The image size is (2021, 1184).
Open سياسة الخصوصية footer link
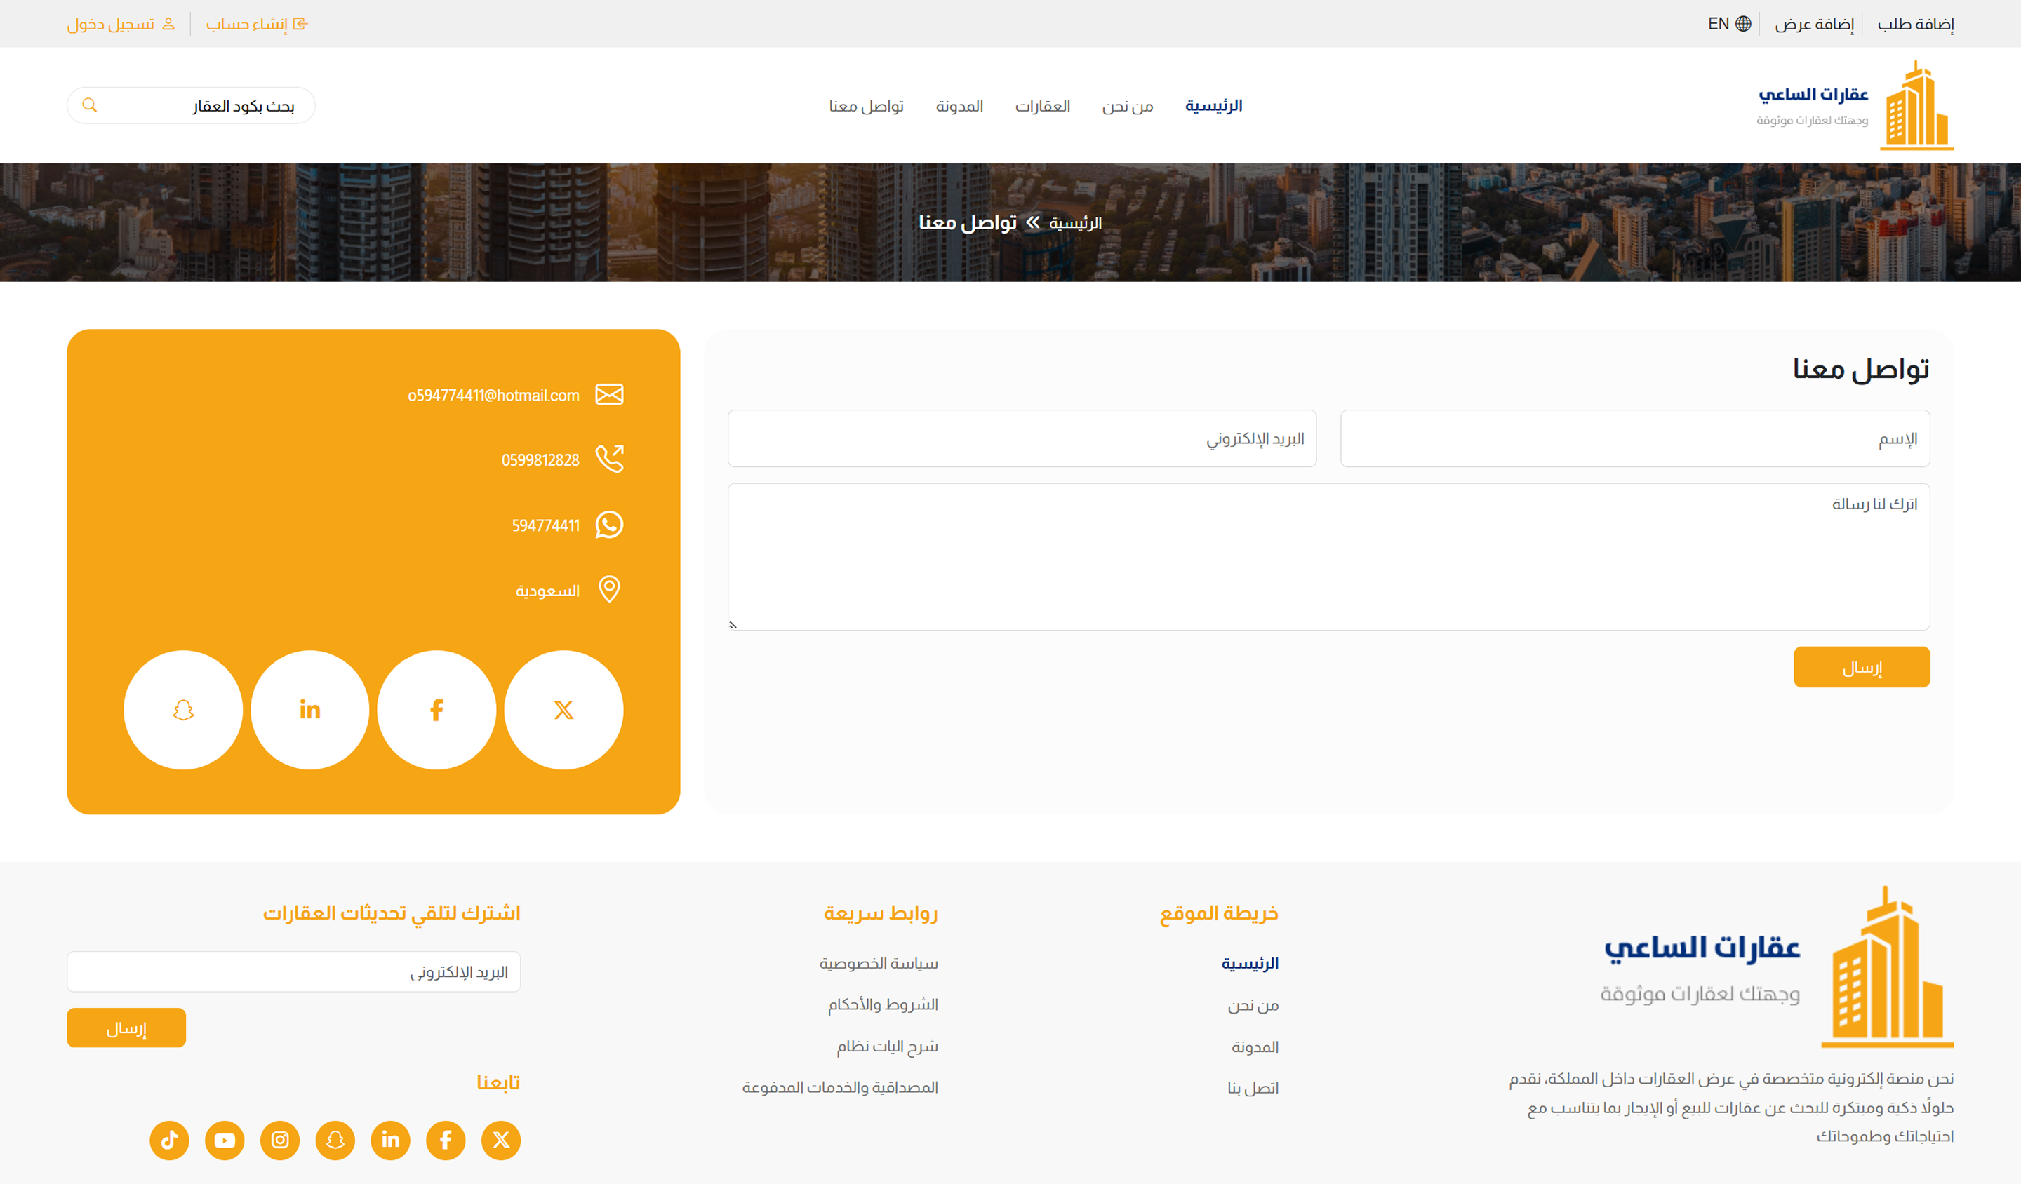878,963
